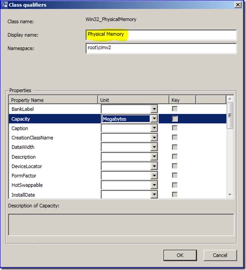
Task: Enable the Key checkbox for BankLabel
Action: tap(175, 109)
